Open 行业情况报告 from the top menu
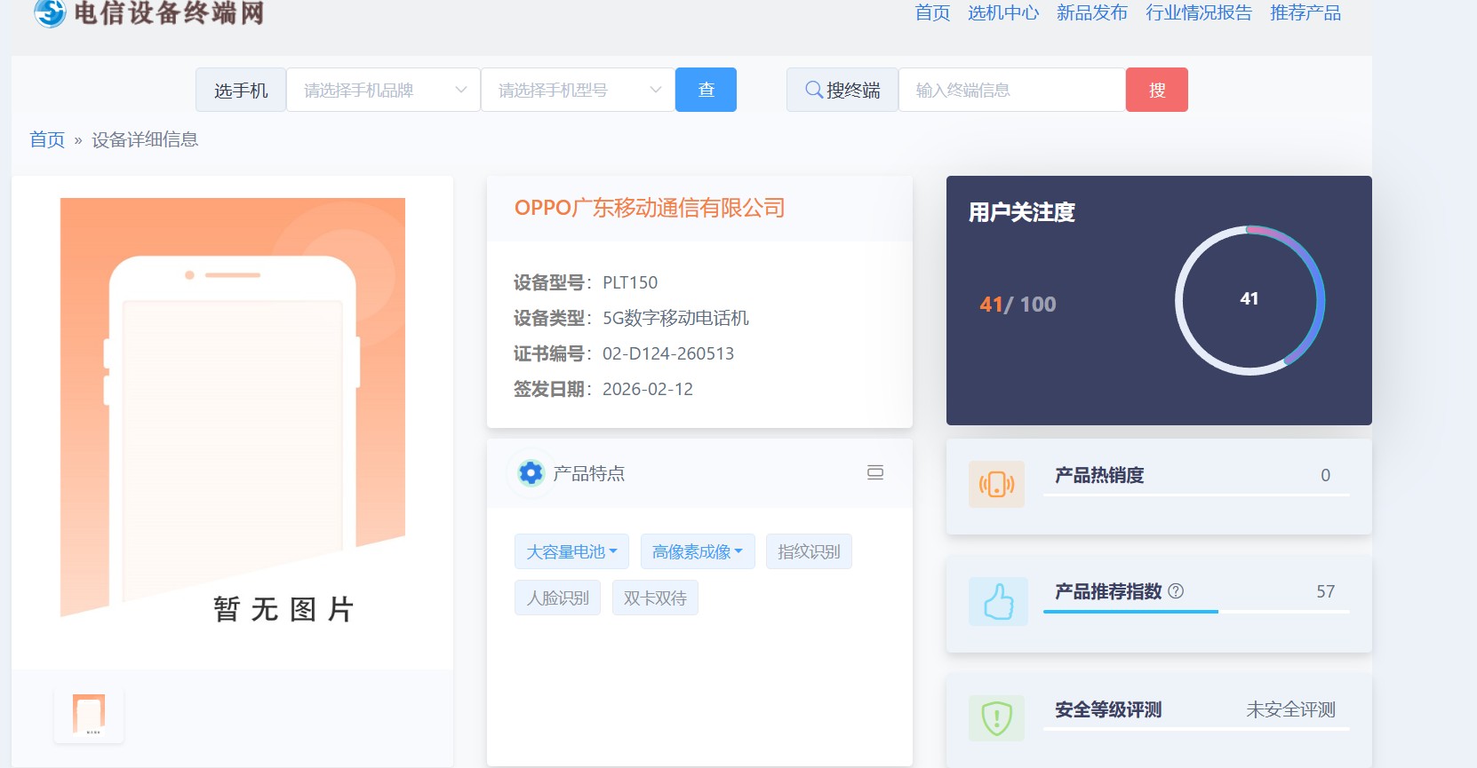The image size is (1477, 768). click(1198, 12)
